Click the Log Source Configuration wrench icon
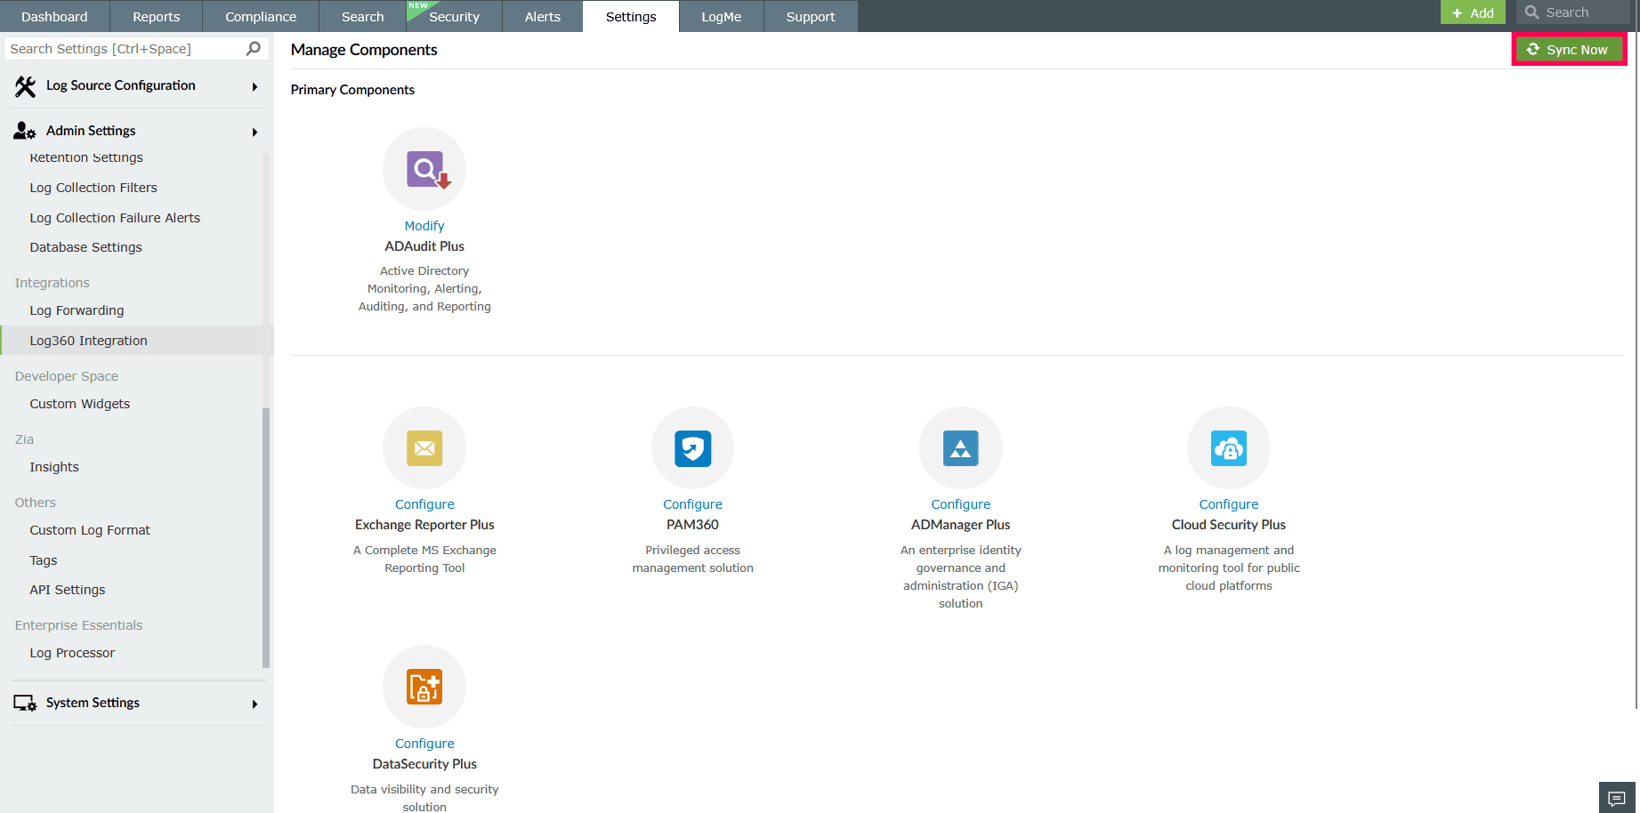Screen dimensions: 1640x813 tap(24, 85)
